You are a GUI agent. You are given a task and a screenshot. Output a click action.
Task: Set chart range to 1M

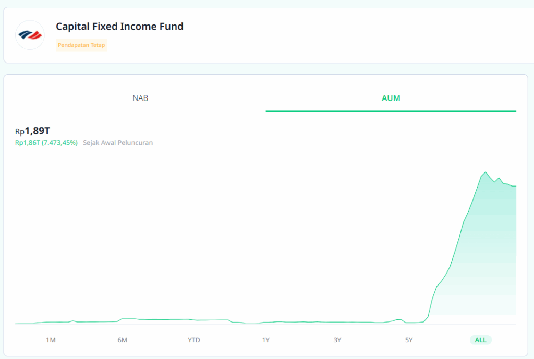[x=51, y=340]
